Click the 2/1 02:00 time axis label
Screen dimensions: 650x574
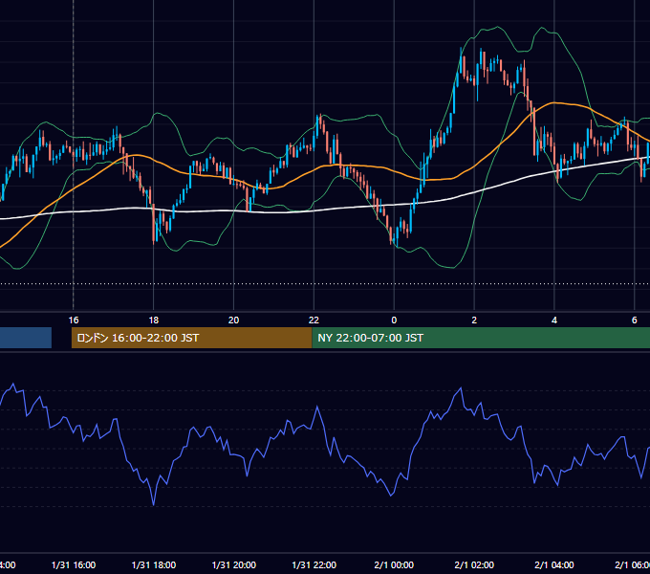(x=474, y=565)
